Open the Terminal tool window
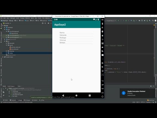 pyautogui.click(x=13, y=100)
